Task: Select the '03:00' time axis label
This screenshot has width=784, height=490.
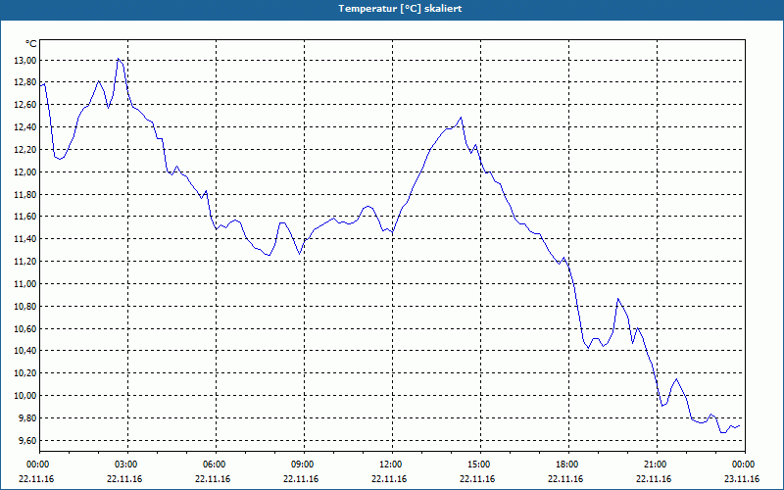Action: (x=124, y=465)
